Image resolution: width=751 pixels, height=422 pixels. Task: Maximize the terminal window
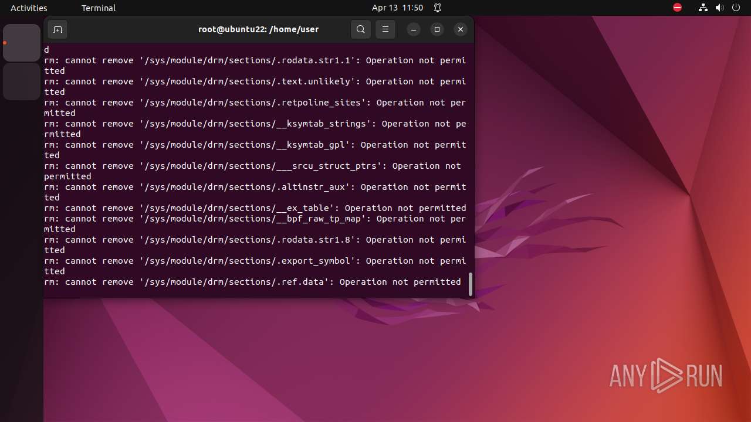coord(437,29)
